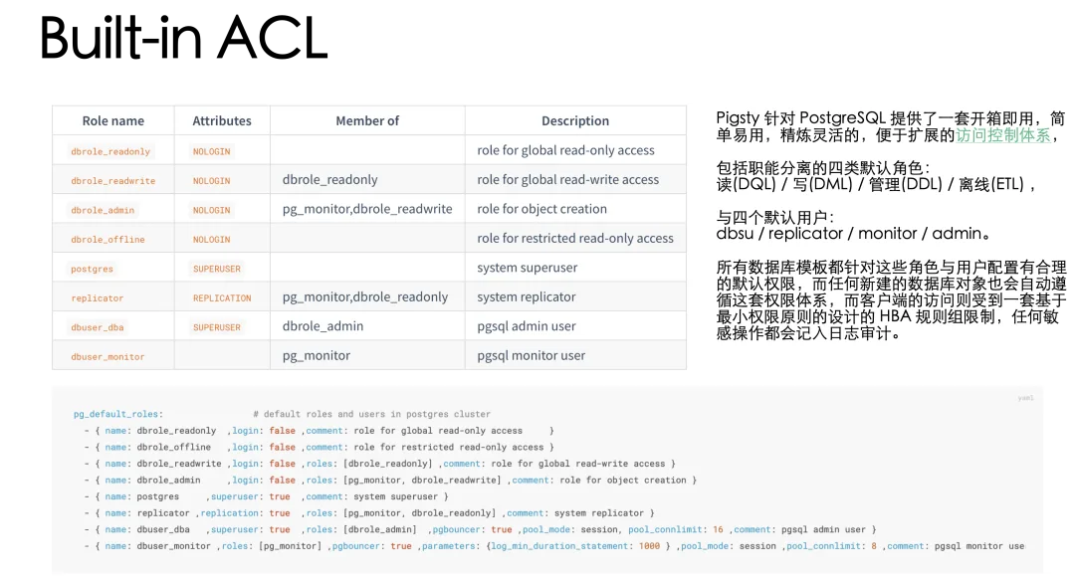Image resolution: width=1075 pixels, height=582 pixels.
Task: Click NOLOGIN attribute in dbrole_offline row
Action: [211, 240]
